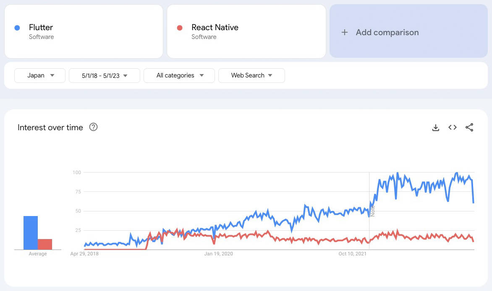Click the Note marker on chart
Image resolution: width=492 pixels, height=291 pixels.
(372, 211)
